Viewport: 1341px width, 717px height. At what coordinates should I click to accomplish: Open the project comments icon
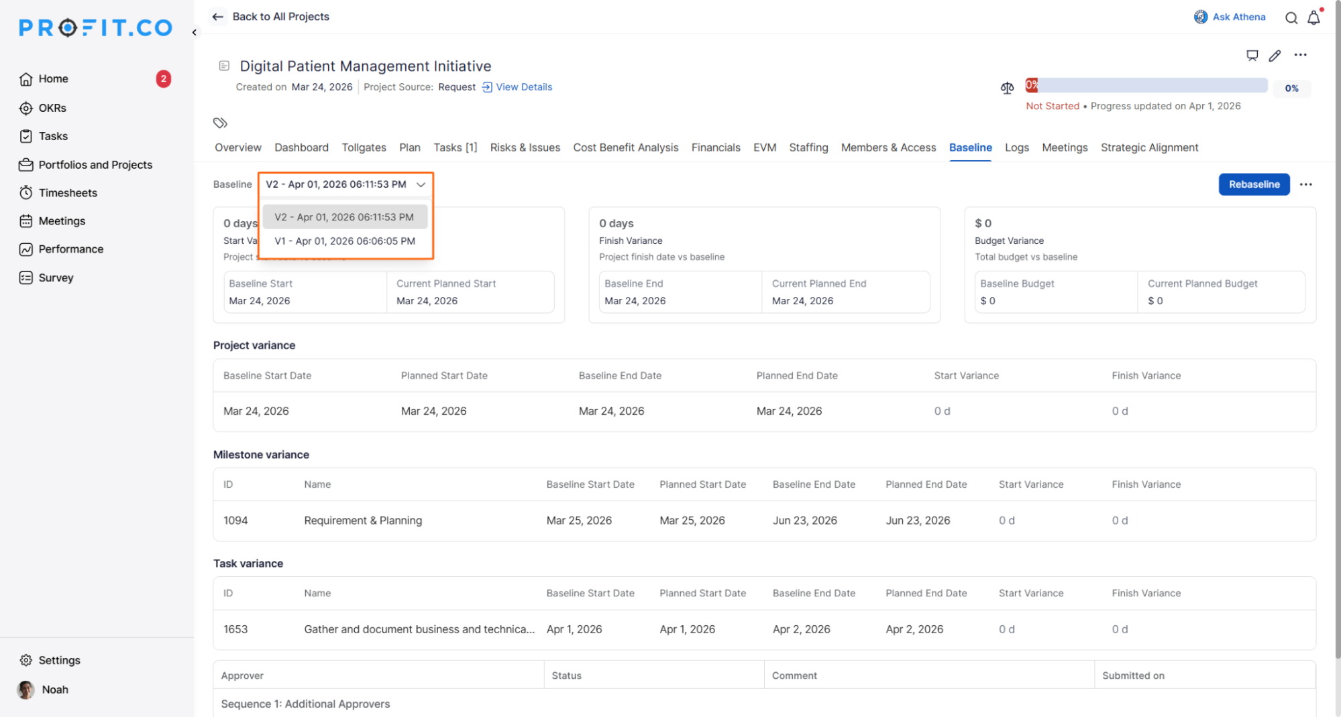(1252, 56)
